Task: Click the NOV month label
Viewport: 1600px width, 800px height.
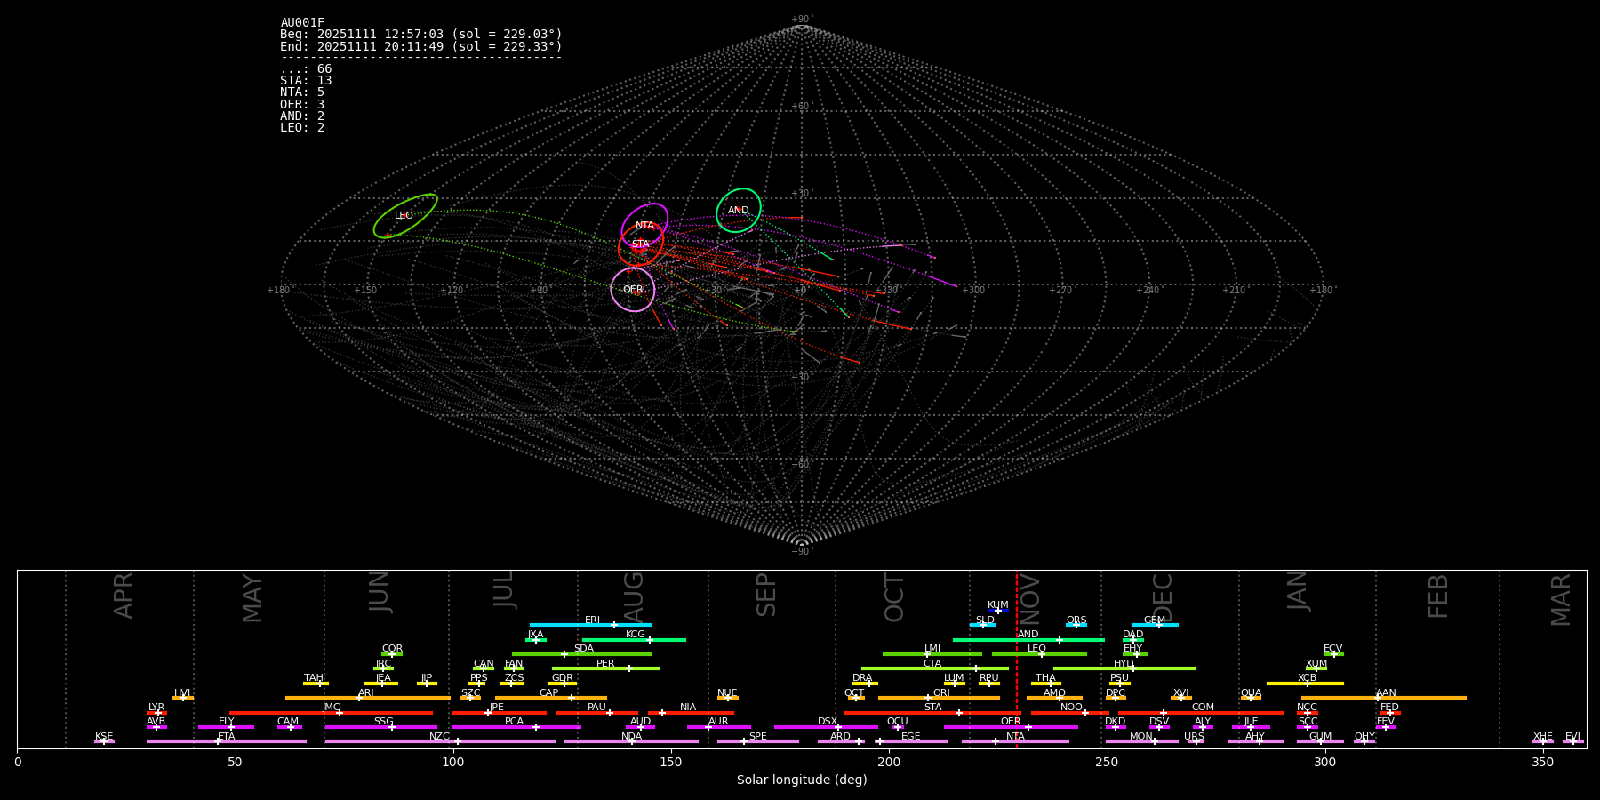Action: point(1029,598)
